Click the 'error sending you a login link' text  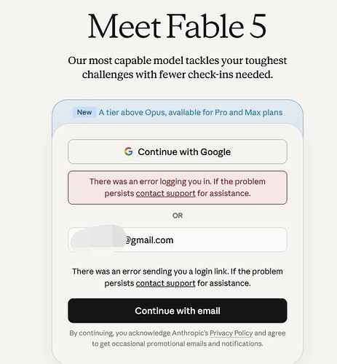(x=178, y=277)
